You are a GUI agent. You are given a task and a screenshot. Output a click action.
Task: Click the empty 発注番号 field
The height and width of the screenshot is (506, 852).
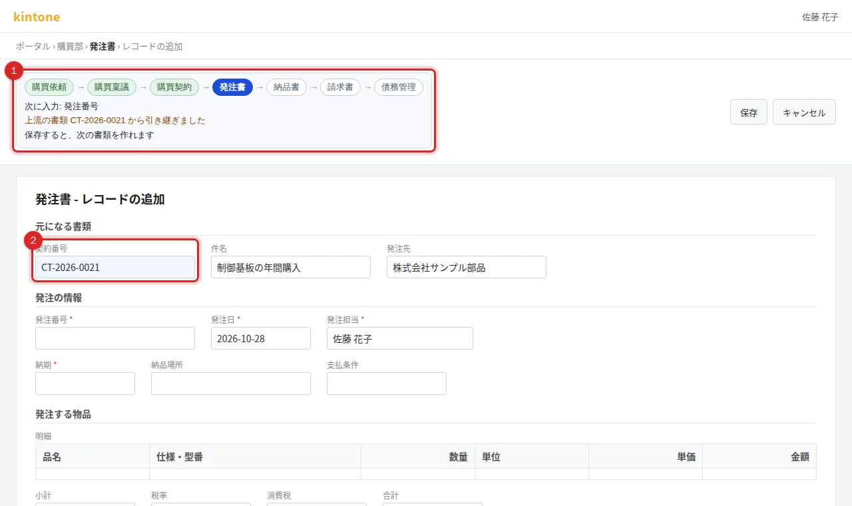[x=115, y=338]
